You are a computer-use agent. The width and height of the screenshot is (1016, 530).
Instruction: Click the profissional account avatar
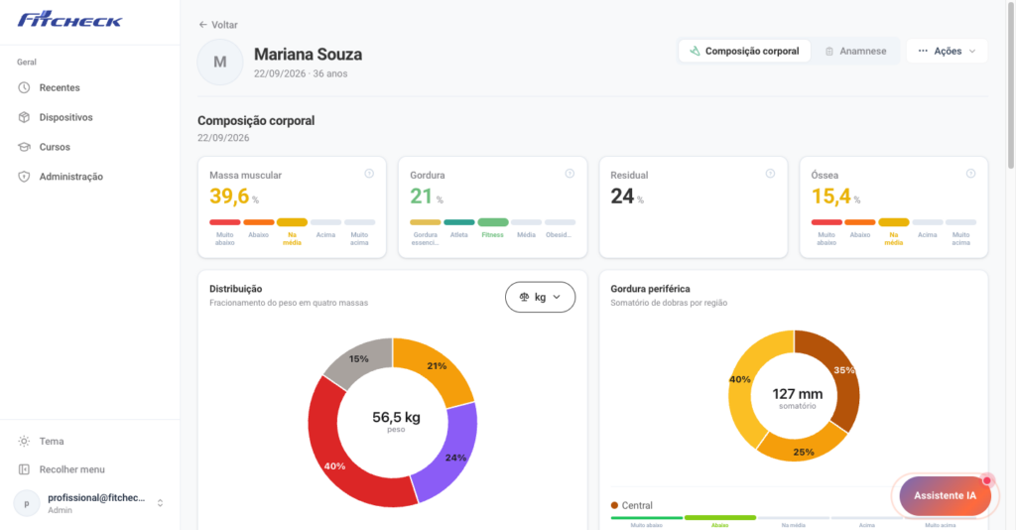[27, 503]
